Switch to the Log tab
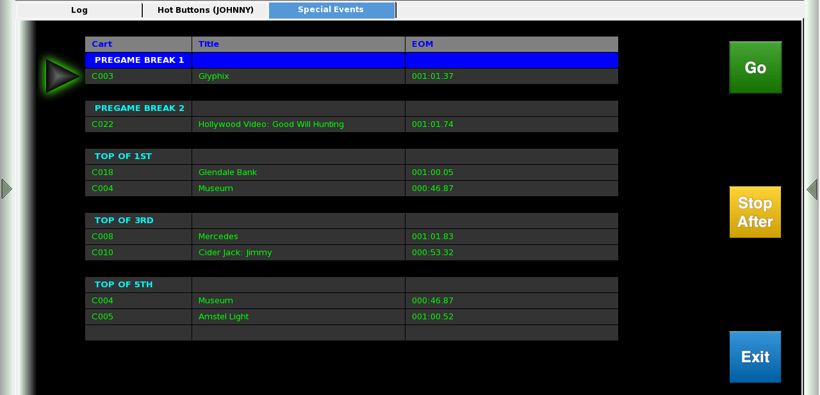The height and width of the screenshot is (395, 820). (79, 10)
